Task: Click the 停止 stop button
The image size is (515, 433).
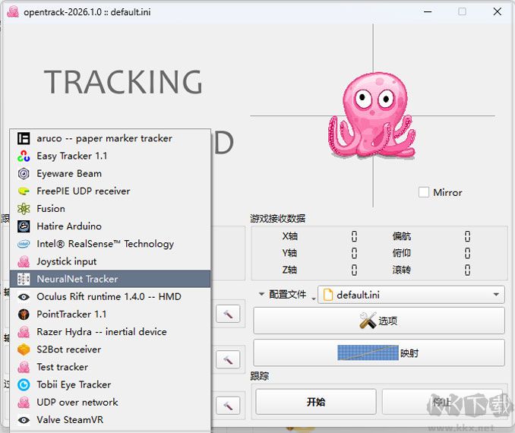Action: click(x=442, y=402)
